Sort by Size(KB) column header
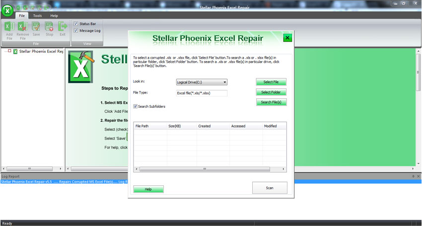 pyautogui.click(x=182, y=126)
